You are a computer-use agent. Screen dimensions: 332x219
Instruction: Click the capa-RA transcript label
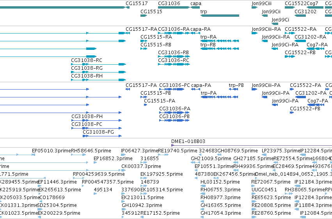pos(201,29)
